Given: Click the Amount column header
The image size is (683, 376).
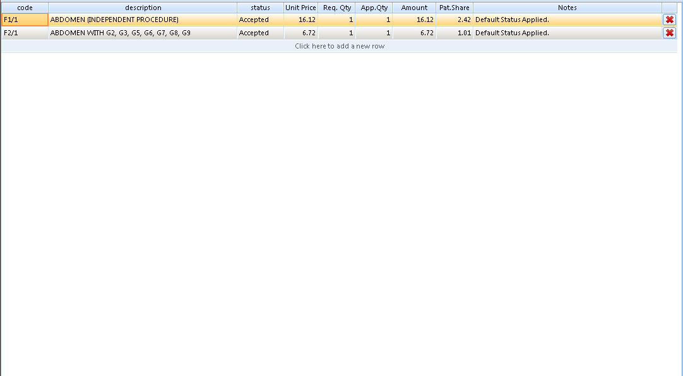Looking at the screenshot, I should click(x=414, y=8).
